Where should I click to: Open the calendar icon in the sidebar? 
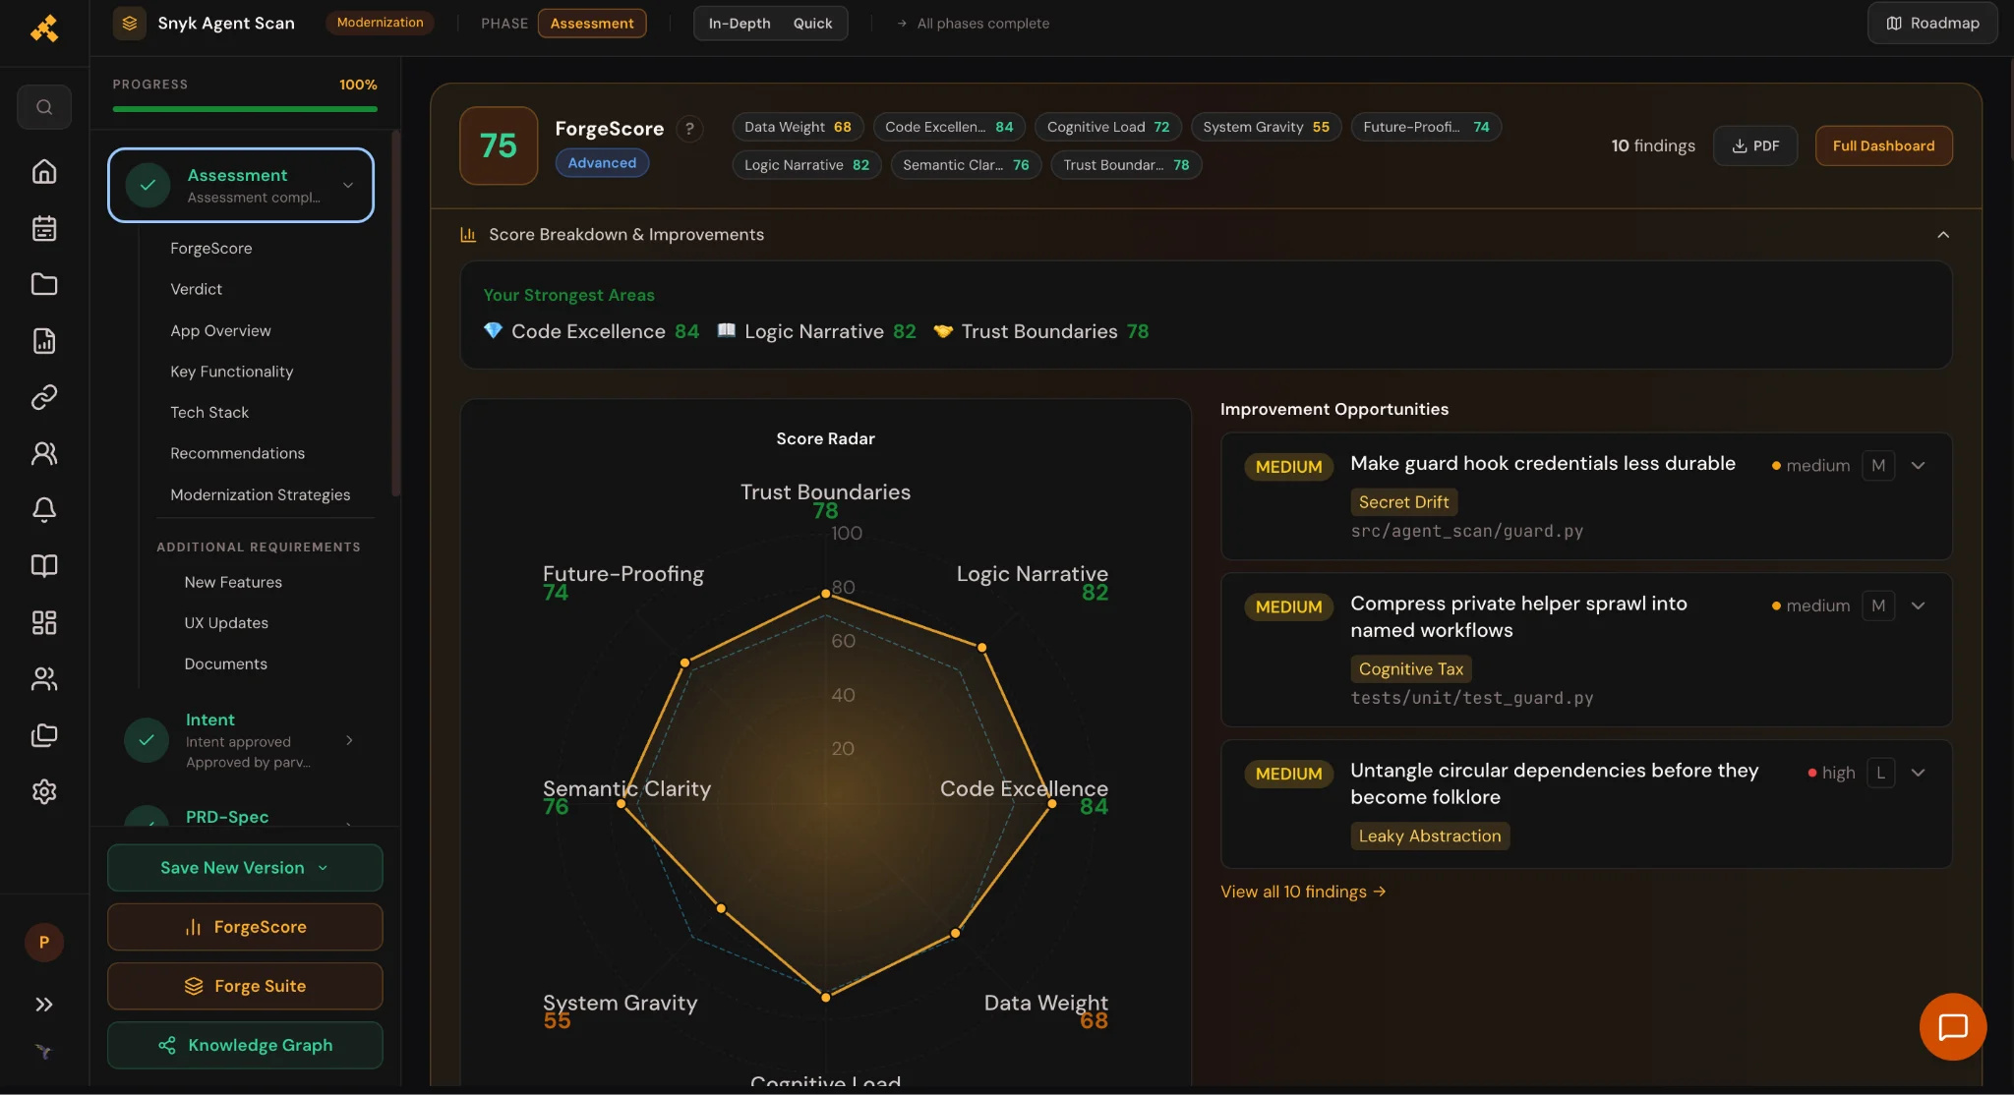tap(44, 228)
